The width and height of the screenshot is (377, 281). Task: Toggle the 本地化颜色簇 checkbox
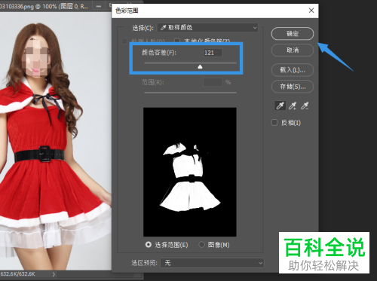[177, 41]
